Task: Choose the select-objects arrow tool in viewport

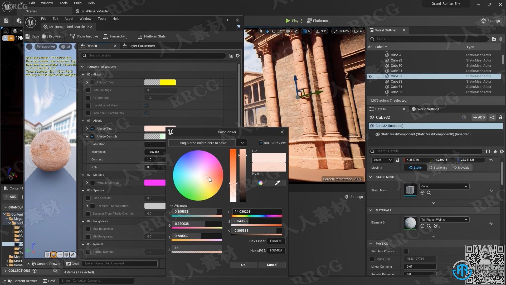Action: [x=261, y=31]
